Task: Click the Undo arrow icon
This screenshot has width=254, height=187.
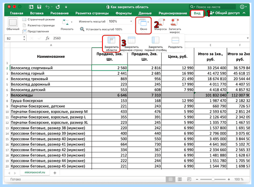Action: click(x=47, y=7)
